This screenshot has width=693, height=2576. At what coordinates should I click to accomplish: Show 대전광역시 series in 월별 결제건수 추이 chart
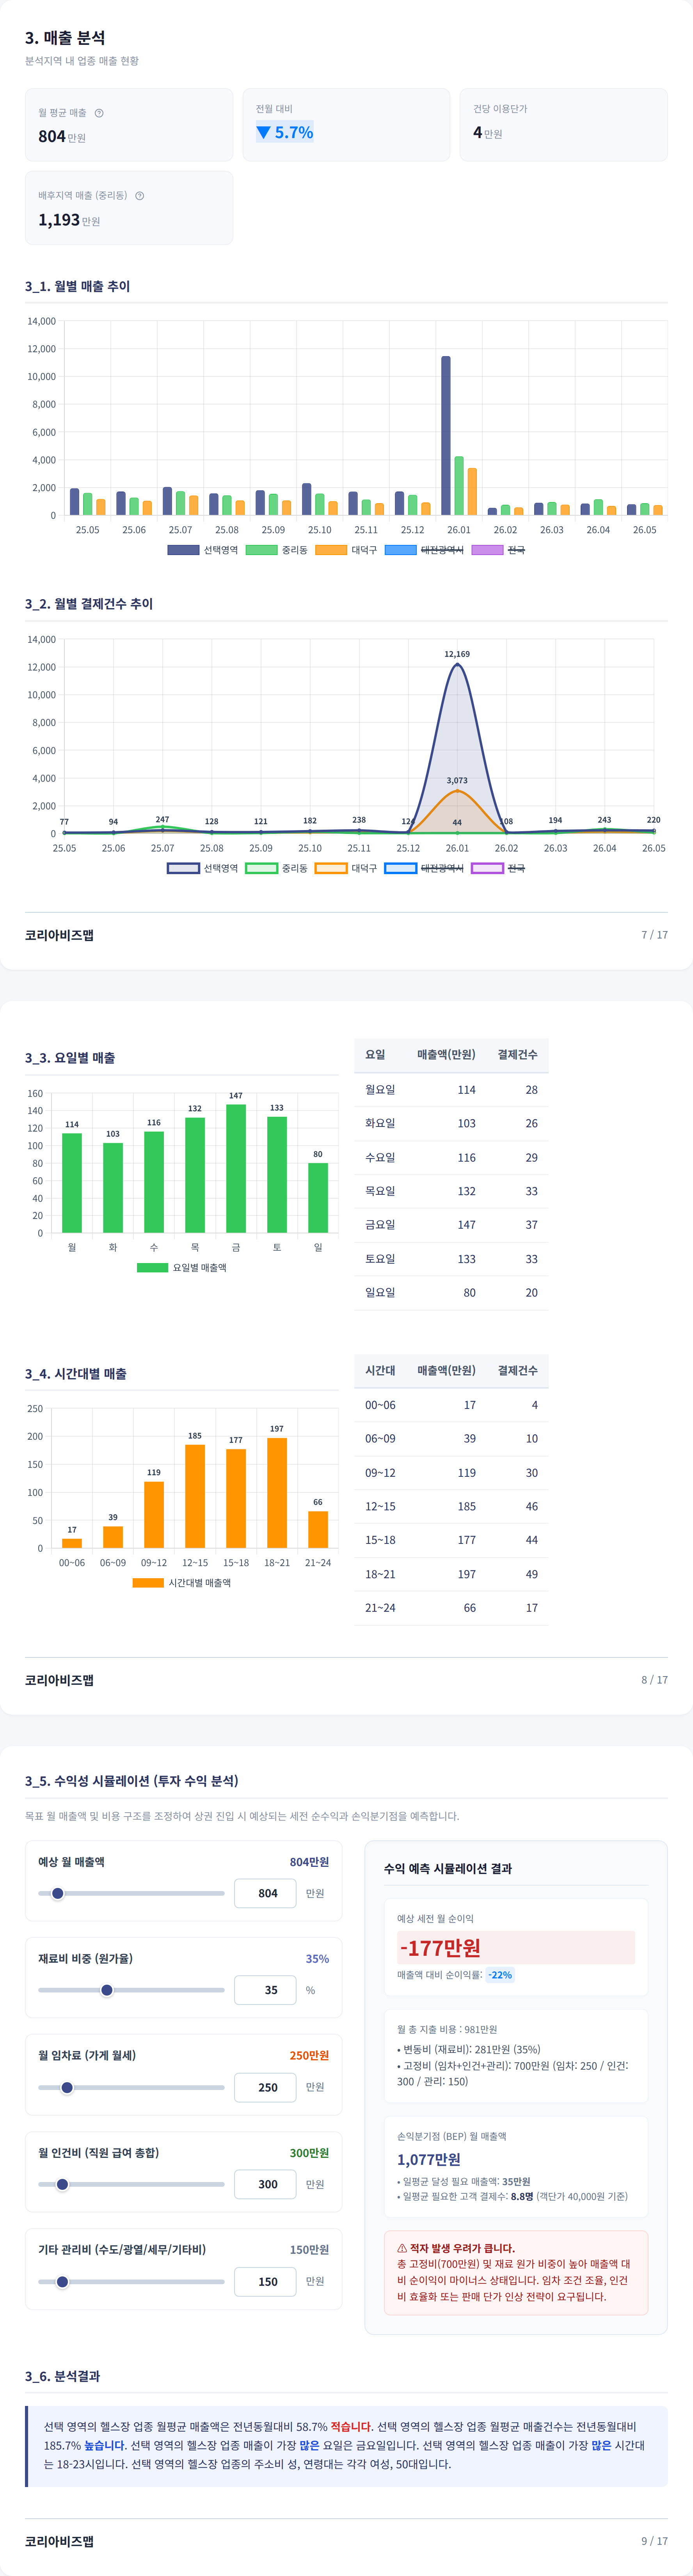[x=424, y=868]
